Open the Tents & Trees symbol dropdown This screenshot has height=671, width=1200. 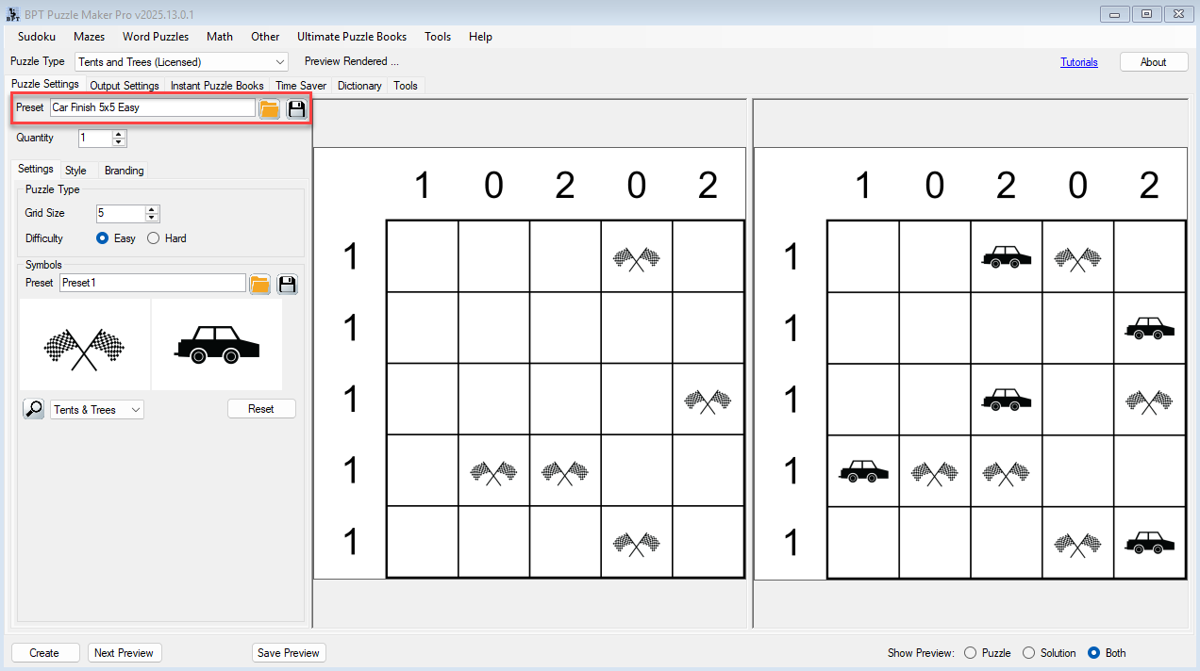click(x=135, y=410)
